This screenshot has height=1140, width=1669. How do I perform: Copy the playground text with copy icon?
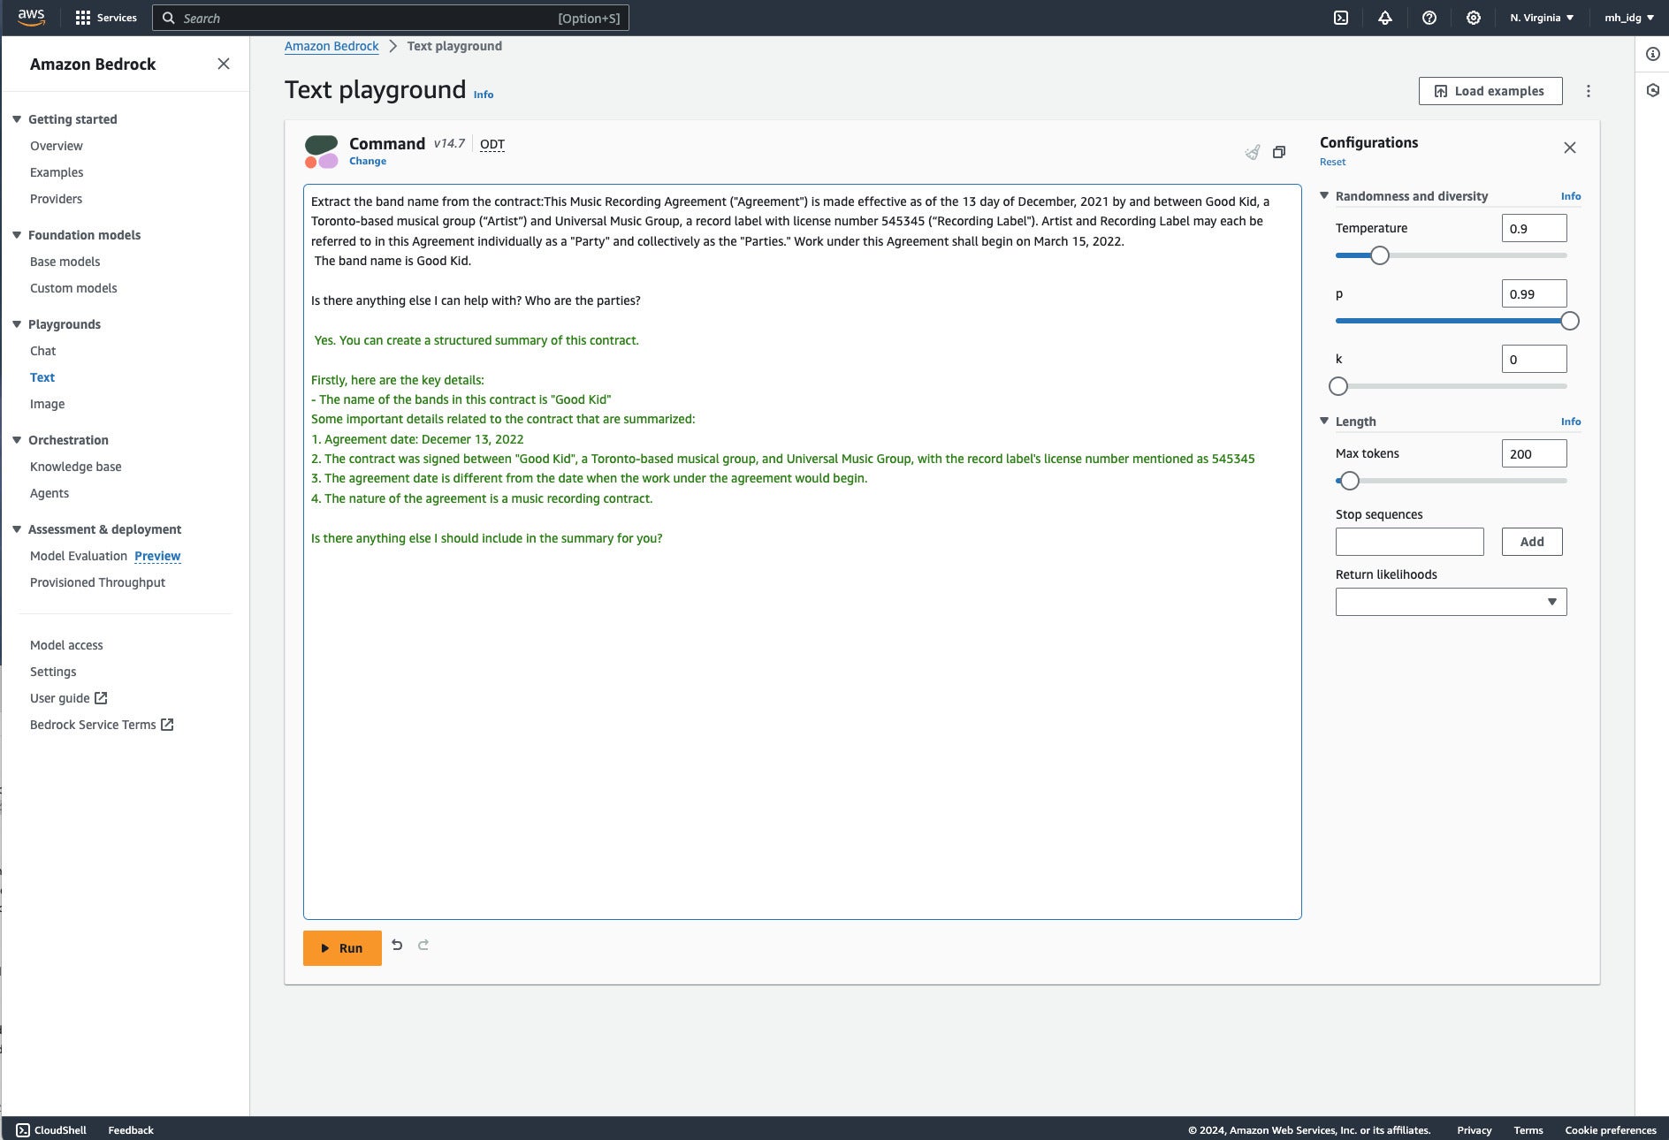click(x=1279, y=152)
